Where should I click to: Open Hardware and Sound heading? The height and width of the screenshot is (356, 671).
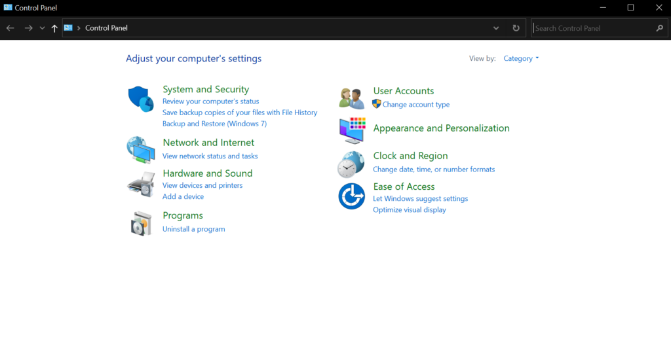tap(208, 173)
